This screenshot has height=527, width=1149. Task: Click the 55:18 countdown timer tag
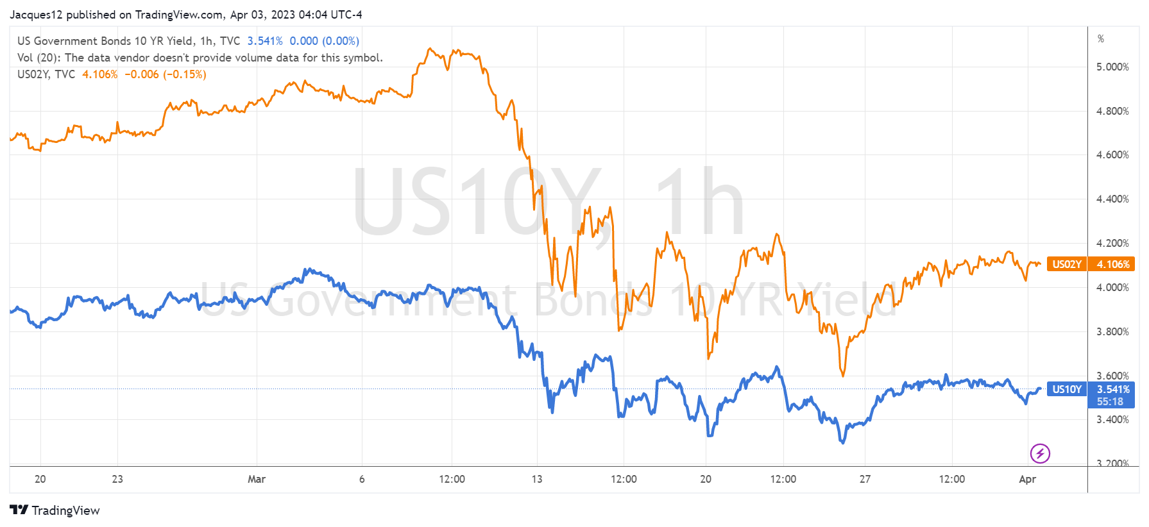(x=1110, y=402)
